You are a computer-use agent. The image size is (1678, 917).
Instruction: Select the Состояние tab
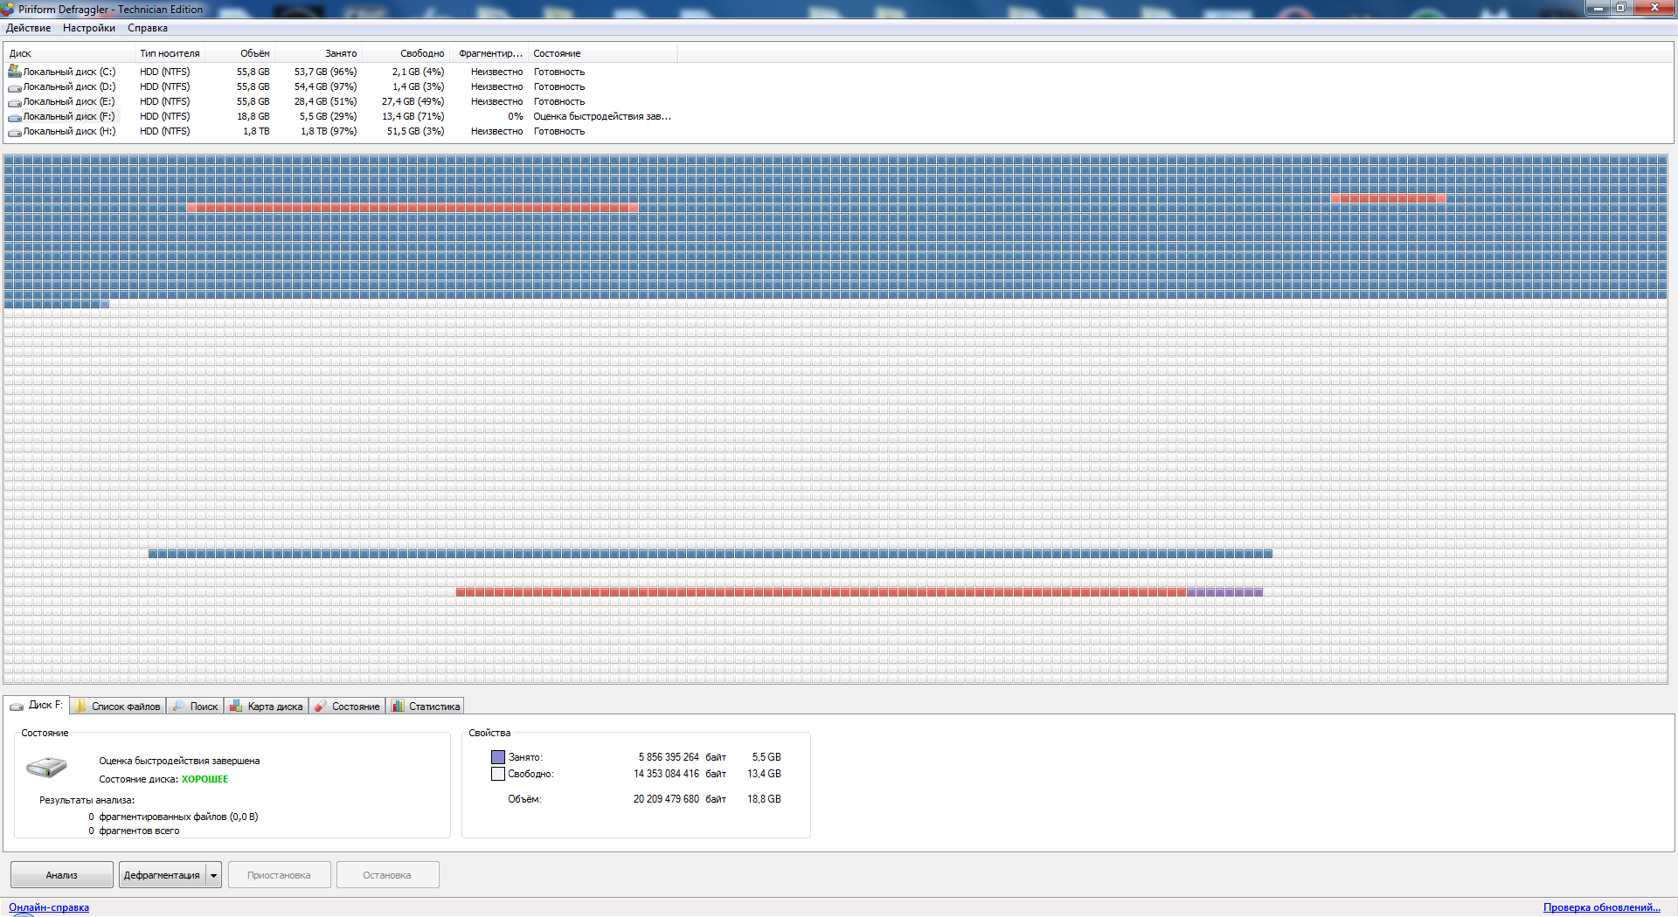click(x=347, y=707)
